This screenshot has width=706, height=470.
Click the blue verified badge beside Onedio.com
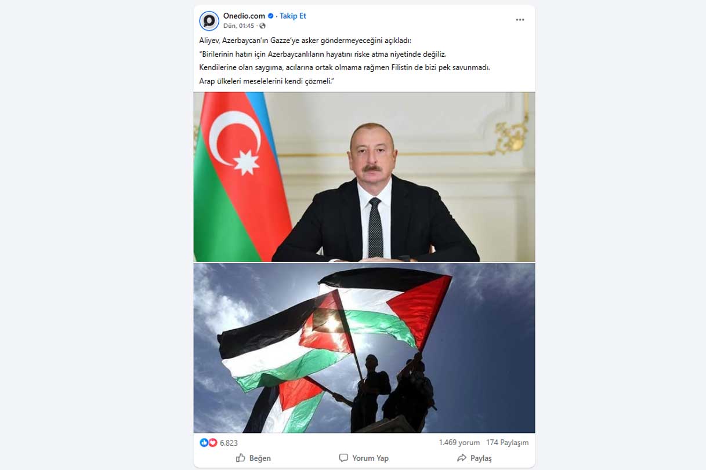(x=270, y=16)
